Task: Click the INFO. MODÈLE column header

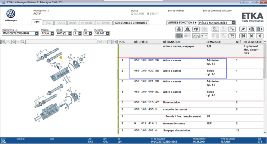Action: 253,42
